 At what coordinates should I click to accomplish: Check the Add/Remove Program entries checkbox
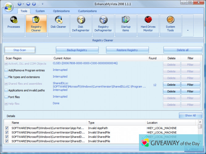[x=6, y=71]
